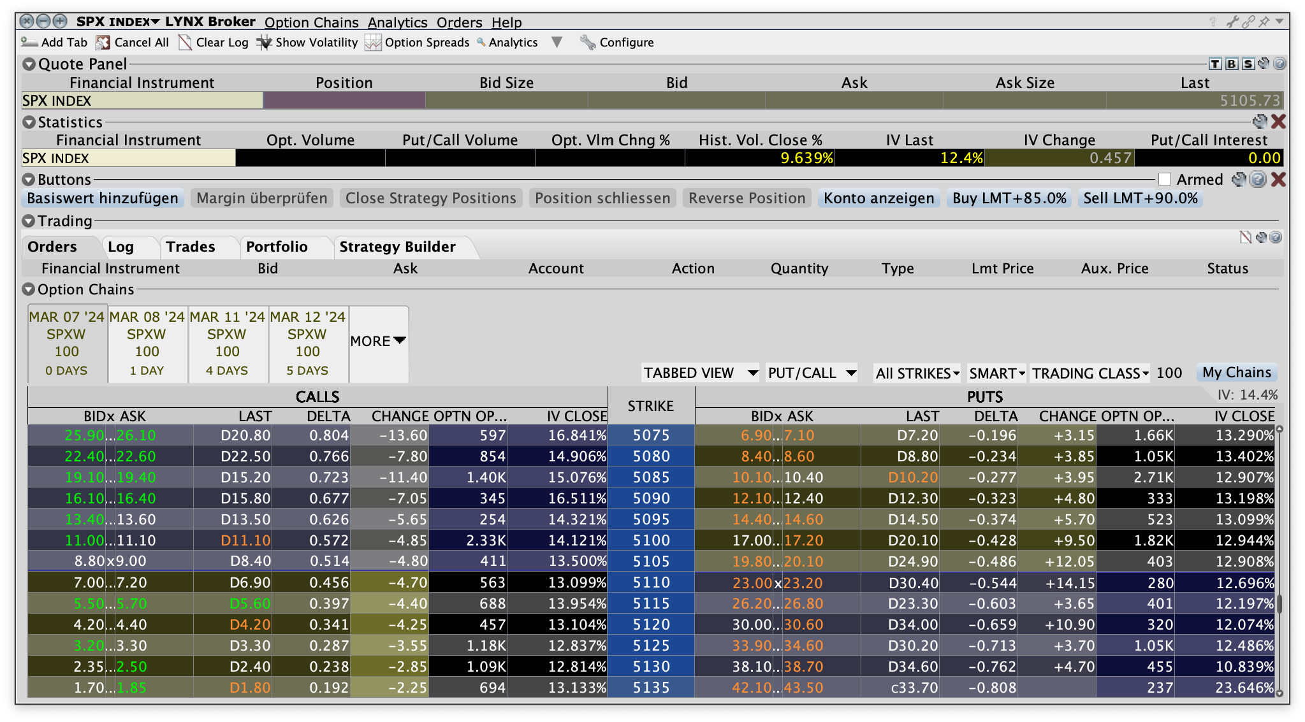This screenshot has width=1305, height=722.
Task: Open the TABBED VIEW dropdown
Action: click(700, 373)
